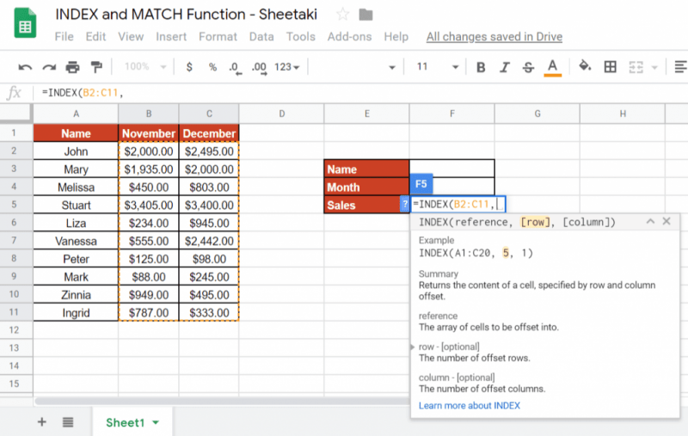This screenshot has height=436, width=688.
Task: Open the Tools menu
Action: point(300,36)
